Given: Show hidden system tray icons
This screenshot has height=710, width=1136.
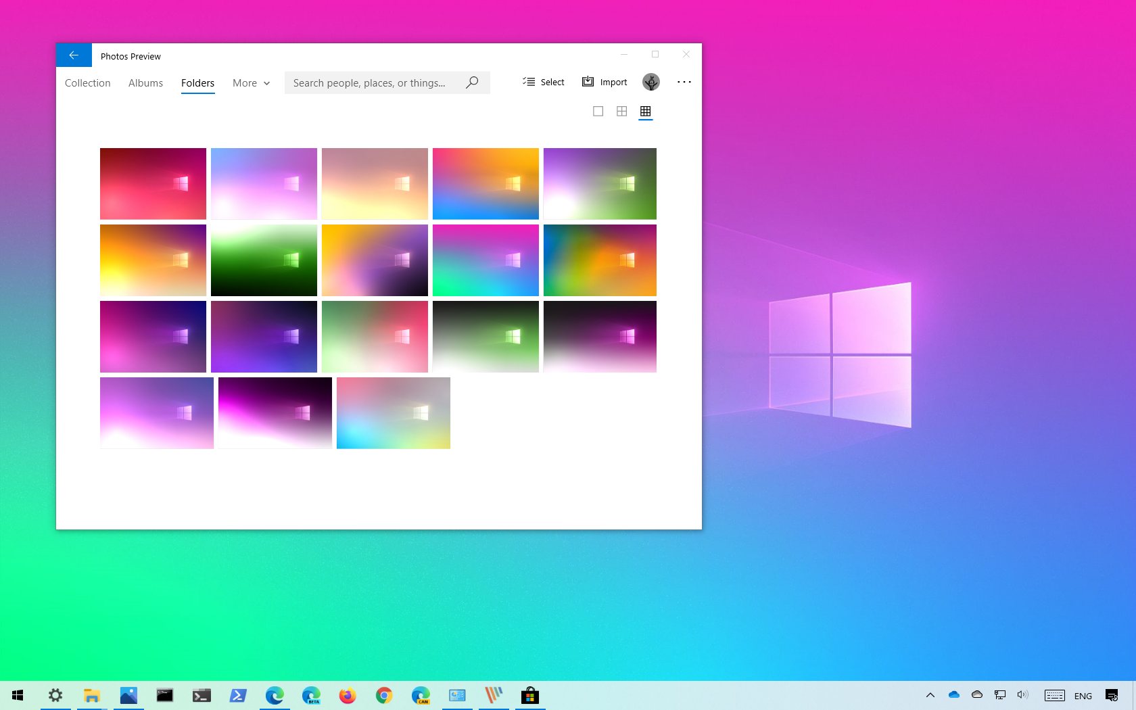Looking at the screenshot, I should click(930, 695).
